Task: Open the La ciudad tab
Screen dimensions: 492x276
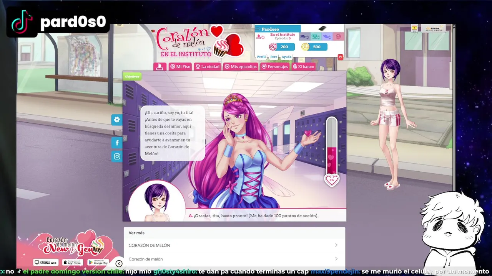Action: [x=208, y=66]
